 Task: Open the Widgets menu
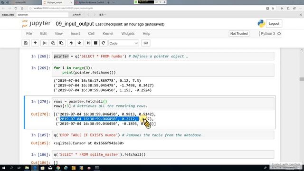tap(128, 34)
